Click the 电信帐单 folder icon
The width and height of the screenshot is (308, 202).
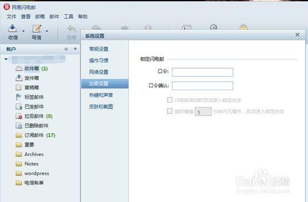19,183
